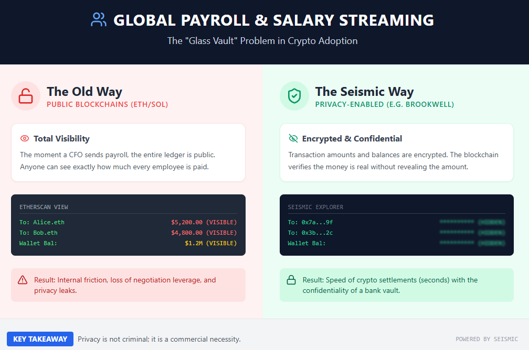This screenshot has width=529, height=350.
Task: Click Wallet Bal: in Etherscan view
Action: click(x=38, y=243)
